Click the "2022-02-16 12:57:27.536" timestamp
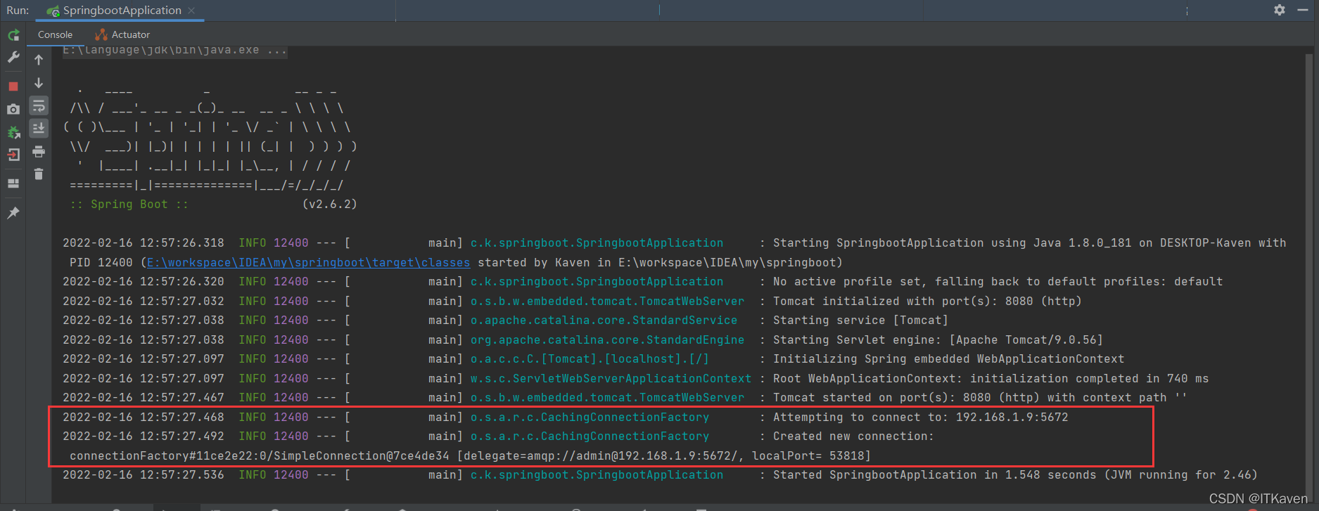 [144, 475]
